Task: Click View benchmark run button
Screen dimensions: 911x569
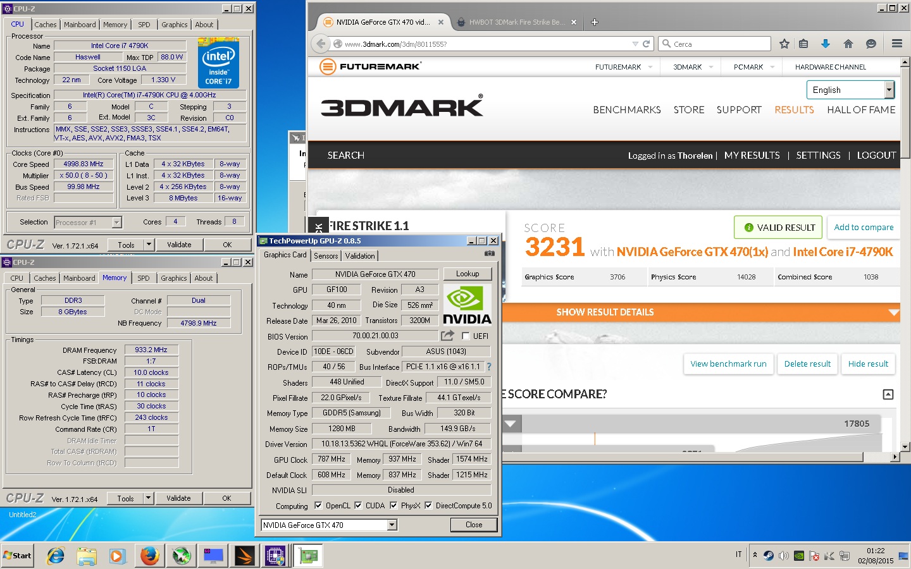Action: click(x=728, y=364)
